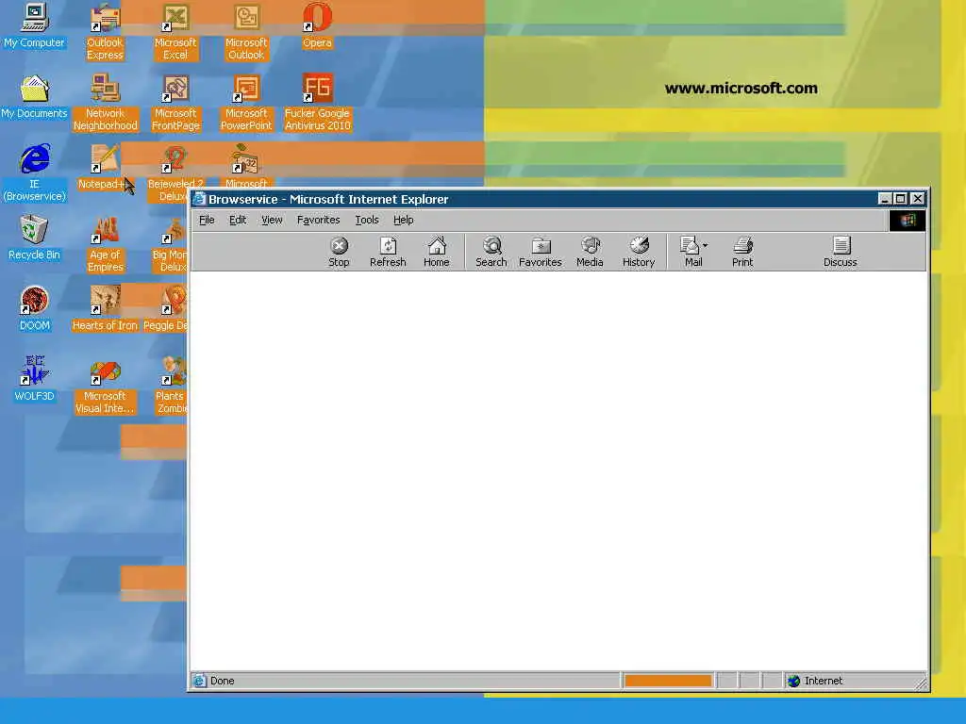
Task: Select the Microsoft Outlook desktop icon
Action: point(246,31)
